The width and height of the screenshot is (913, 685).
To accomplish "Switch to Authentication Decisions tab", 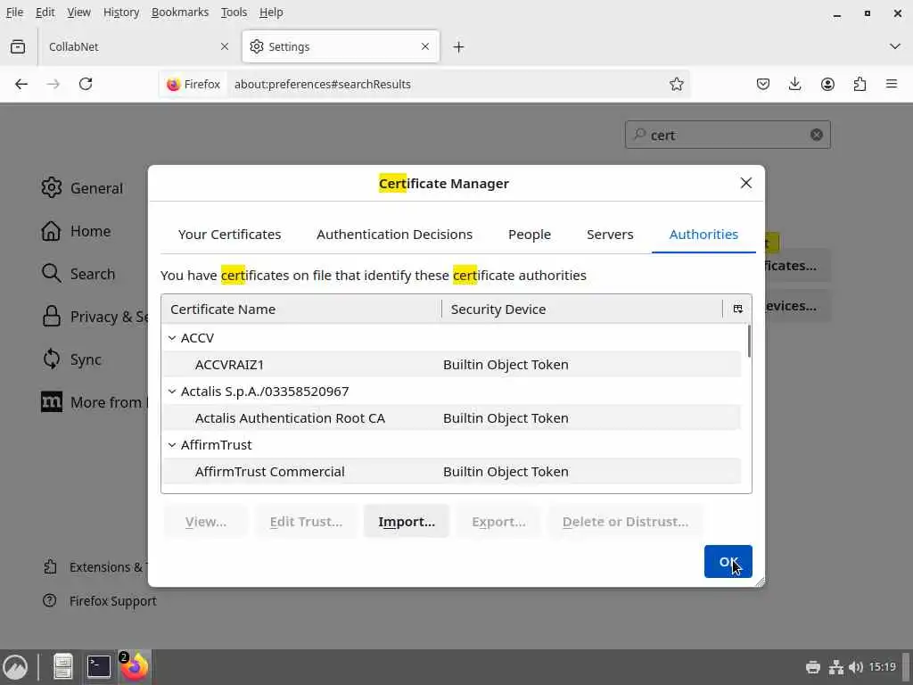I will tap(394, 235).
